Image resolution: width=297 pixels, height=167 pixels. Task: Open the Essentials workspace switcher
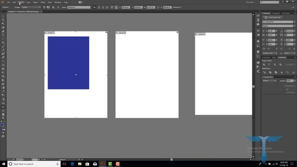(x=251, y=2)
